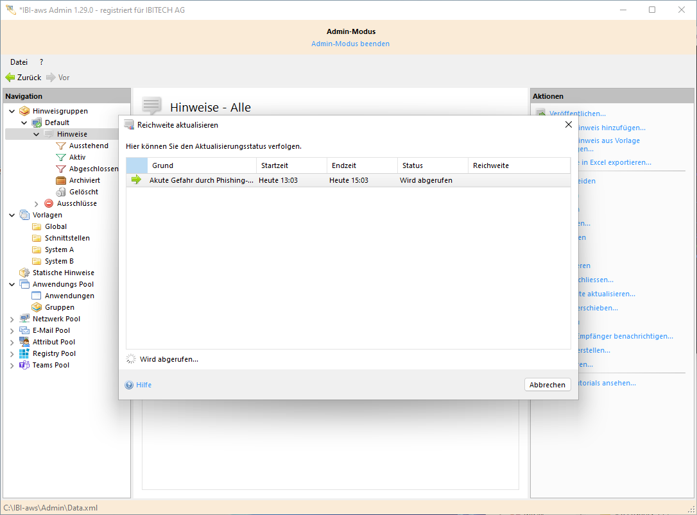Image resolution: width=697 pixels, height=515 pixels.
Task: Select the Akute Gefahr durch Phishing row
Action: click(x=201, y=180)
